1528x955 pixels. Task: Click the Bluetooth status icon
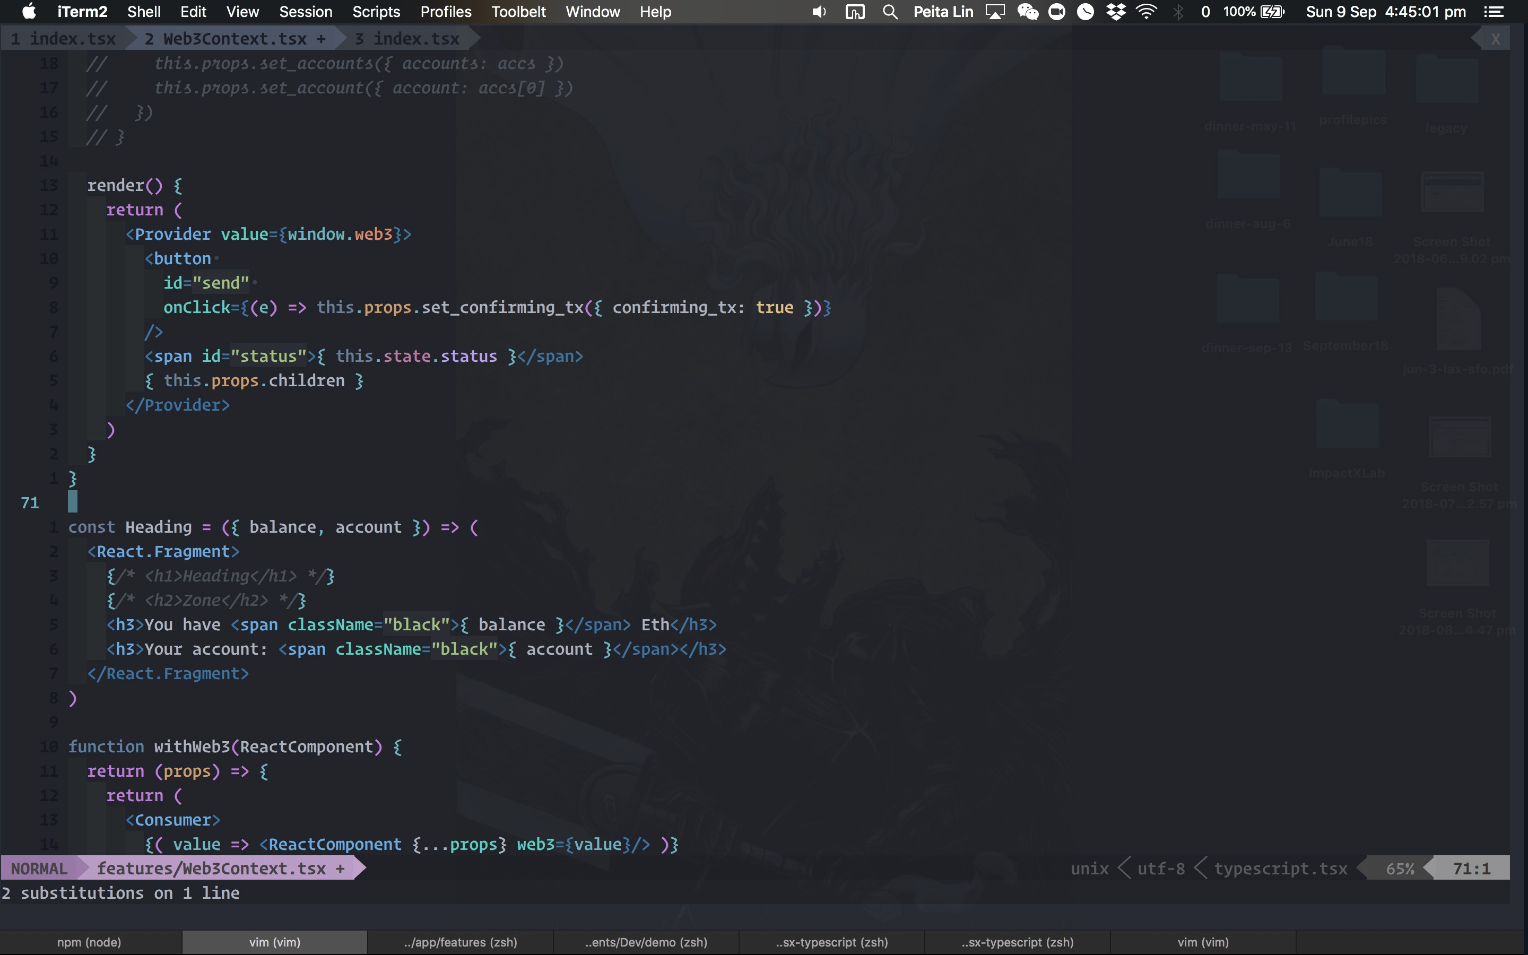1178,11
